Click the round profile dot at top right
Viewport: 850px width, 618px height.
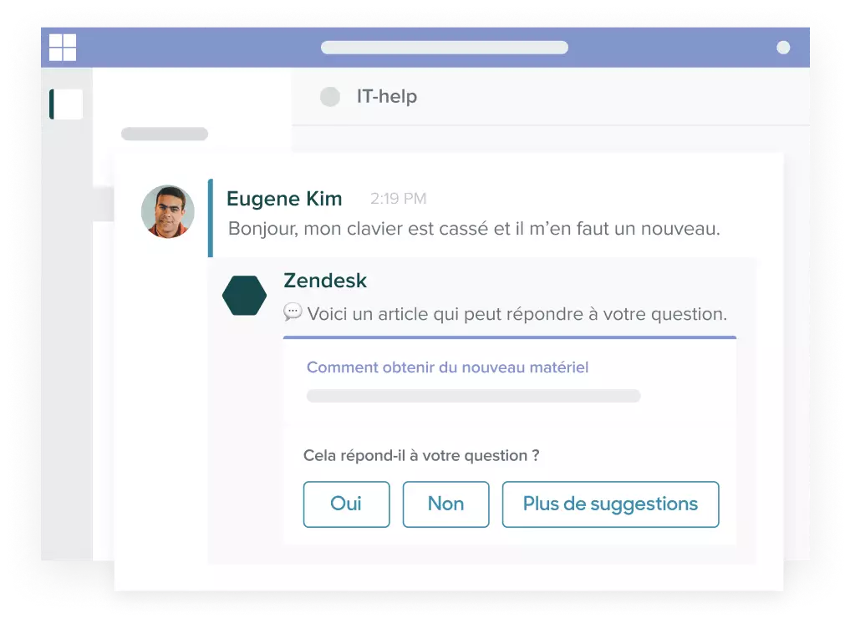[x=783, y=48]
